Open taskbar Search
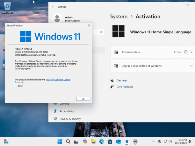The image size is (195, 146). (x=68, y=142)
